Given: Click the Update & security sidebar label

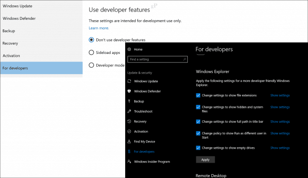Looking at the screenshot, I should 140,73.
